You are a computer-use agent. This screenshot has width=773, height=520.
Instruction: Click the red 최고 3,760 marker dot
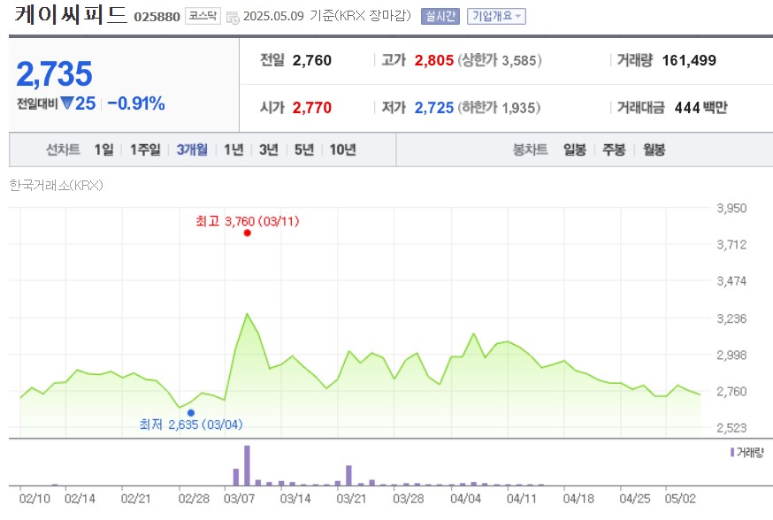[248, 233]
